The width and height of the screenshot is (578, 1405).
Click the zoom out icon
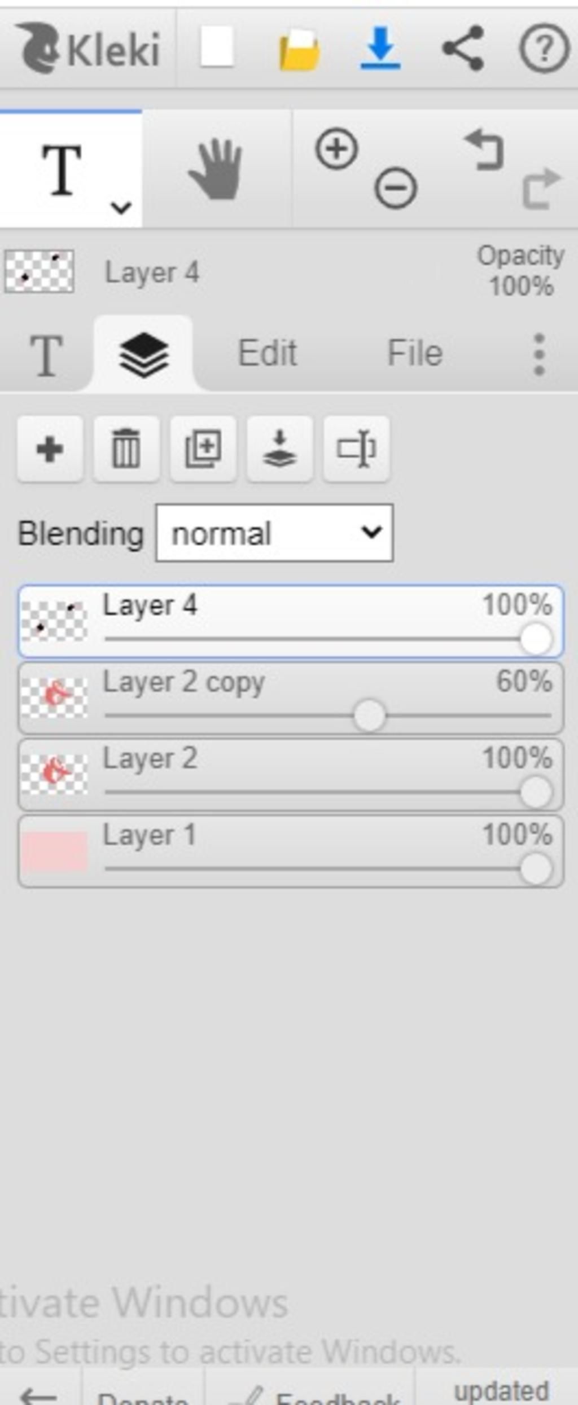(396, 188)
